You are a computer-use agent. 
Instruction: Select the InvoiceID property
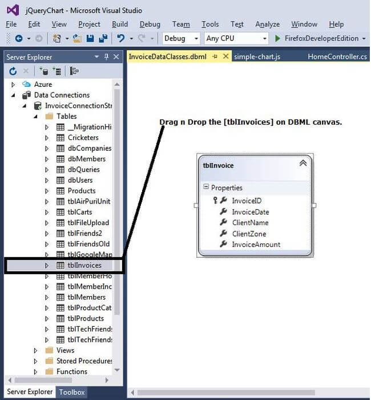click(x=247, y=201)
